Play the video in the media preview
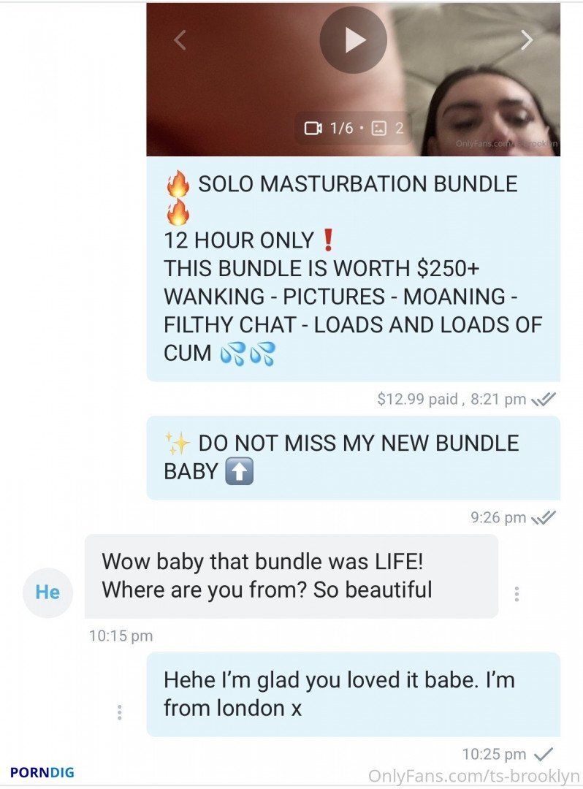This screenshot has height=789, width=583. click(x=353, y=40)
